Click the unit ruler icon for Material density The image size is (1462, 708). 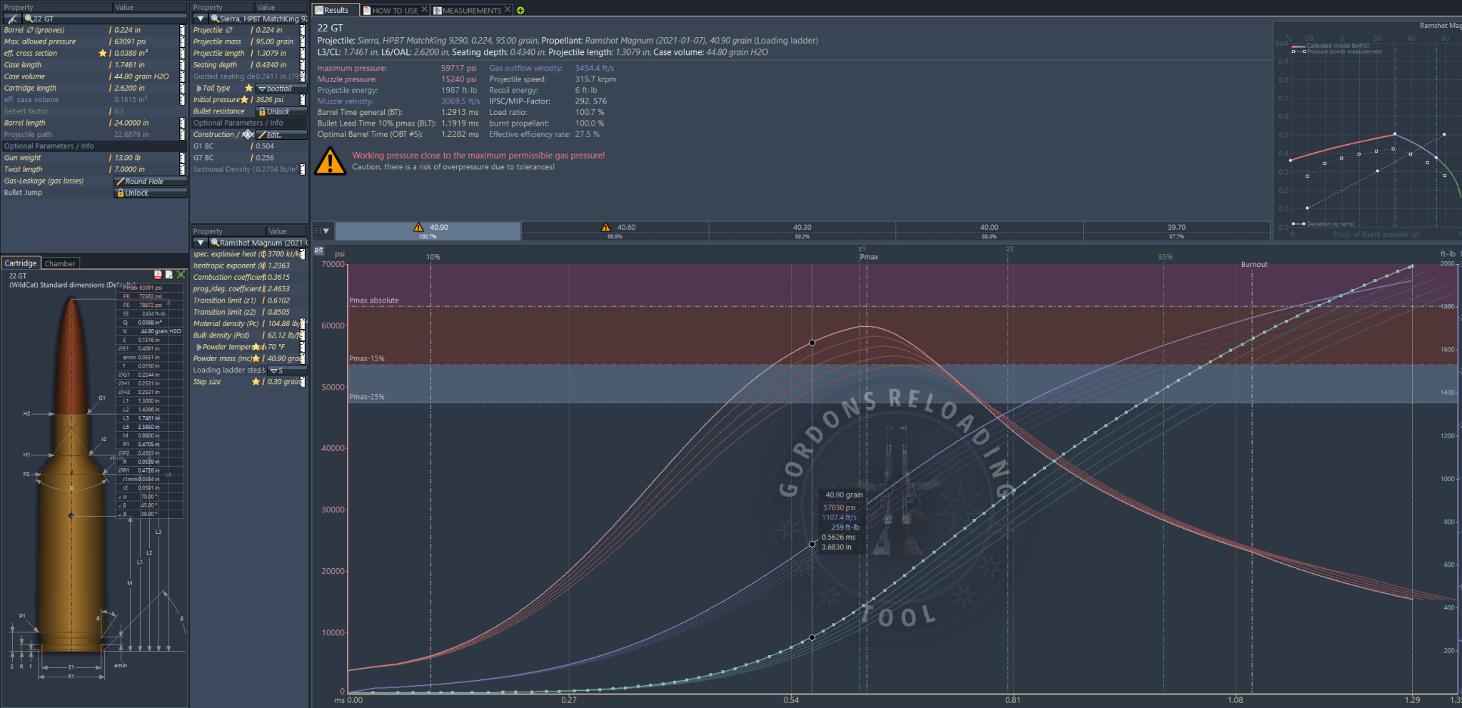tap(303, 323)
